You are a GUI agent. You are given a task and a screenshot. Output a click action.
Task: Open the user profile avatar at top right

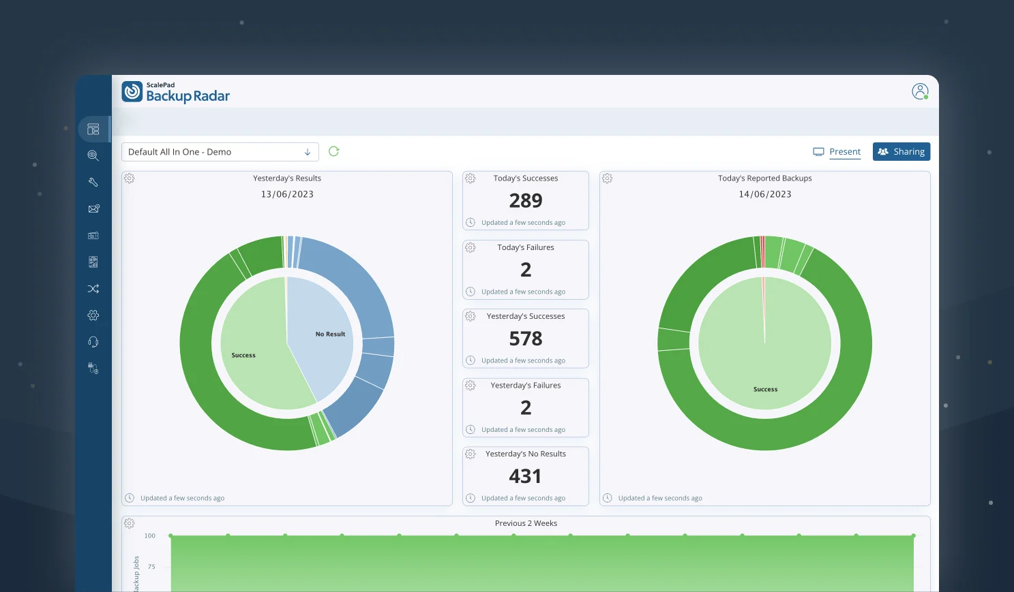[x=919, y=91]
